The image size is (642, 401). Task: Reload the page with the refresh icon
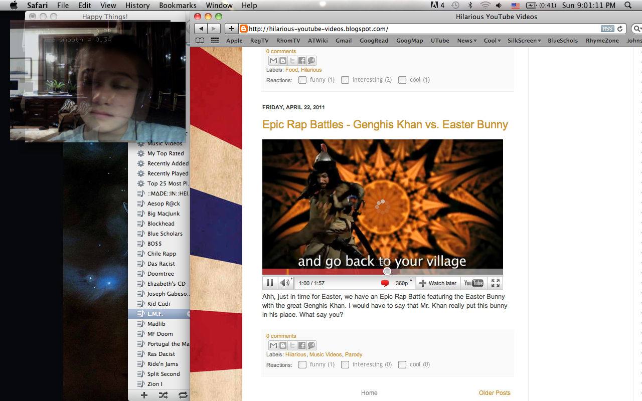point(620,29)
